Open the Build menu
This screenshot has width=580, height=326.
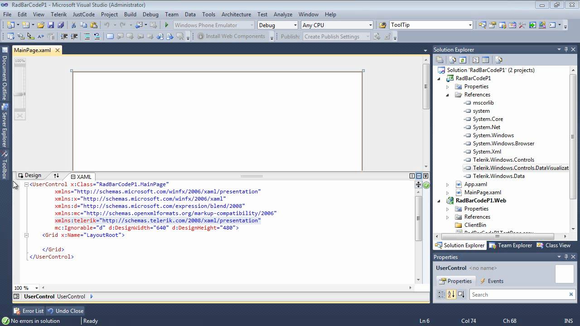[x=130, y=14]
